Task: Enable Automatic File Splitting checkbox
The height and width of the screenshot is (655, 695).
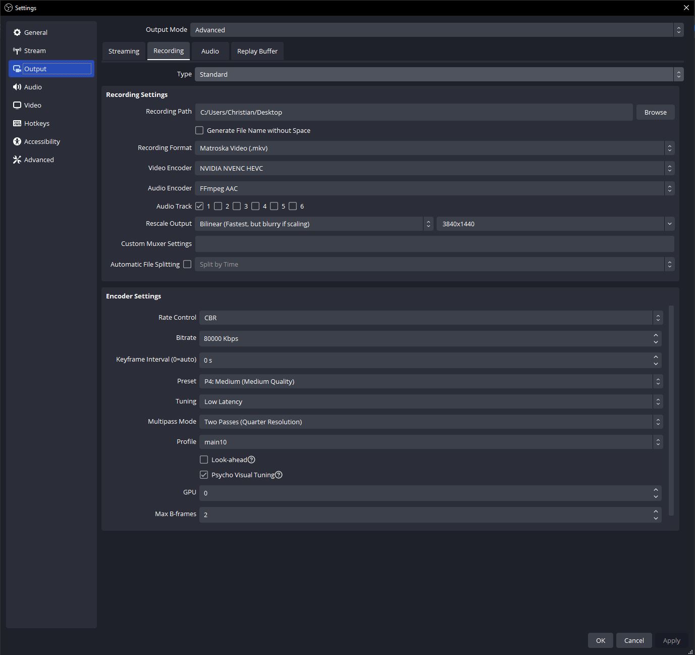Action: [x=187, y=264]
